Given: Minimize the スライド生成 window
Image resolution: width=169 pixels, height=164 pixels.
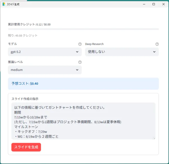Looking at the screenshot, I should pos(144,4).
